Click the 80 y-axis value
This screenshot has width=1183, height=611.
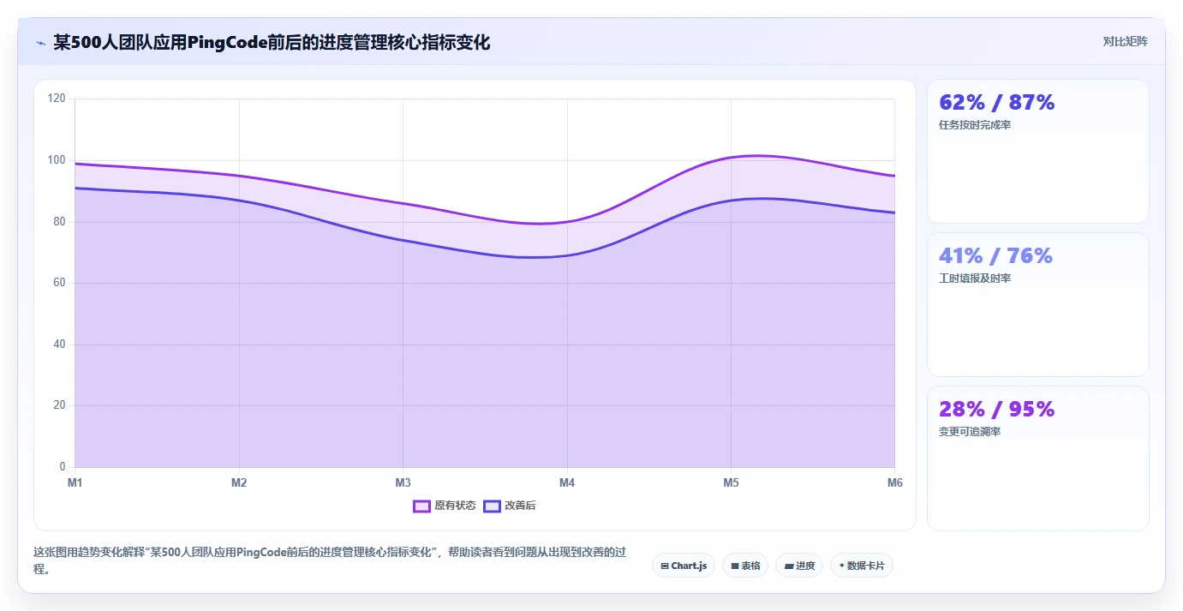(59, 221)
